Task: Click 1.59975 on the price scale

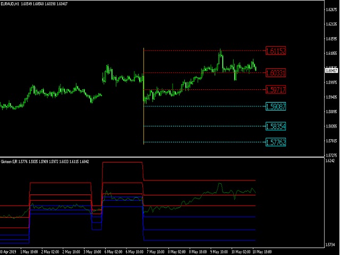Action: pos(331,82)
